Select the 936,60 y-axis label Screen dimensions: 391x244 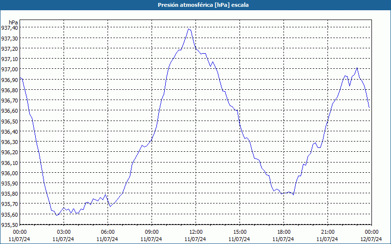pyautogui.click(x=9, y=111)
